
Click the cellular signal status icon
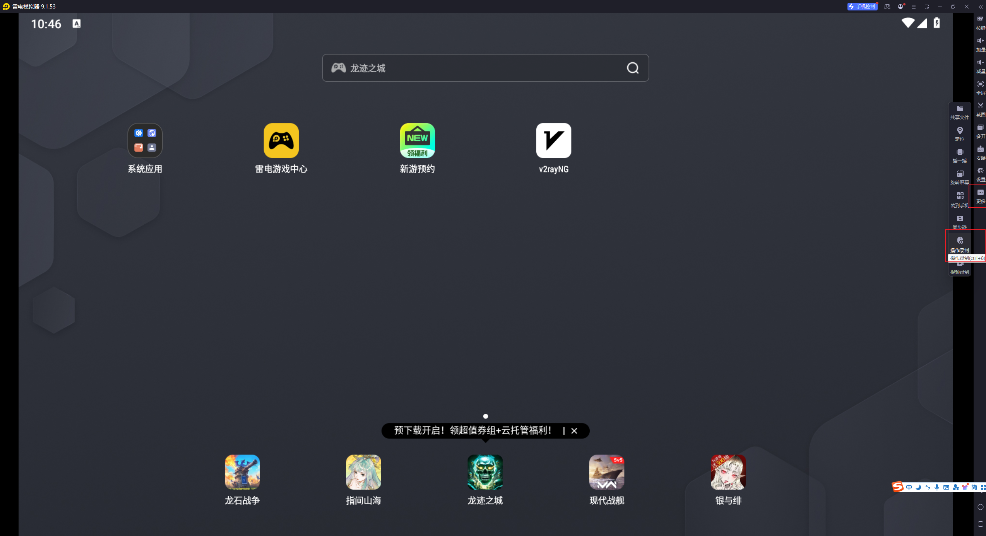[x=922, y=23]
